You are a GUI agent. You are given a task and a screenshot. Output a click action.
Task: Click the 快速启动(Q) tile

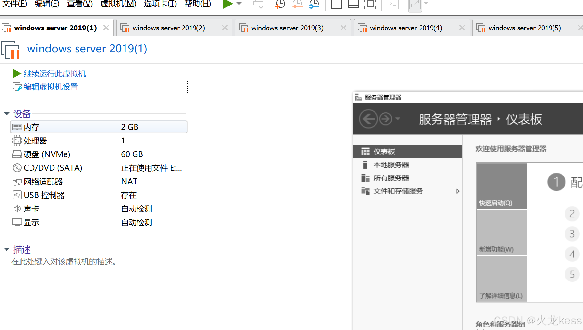502,186
